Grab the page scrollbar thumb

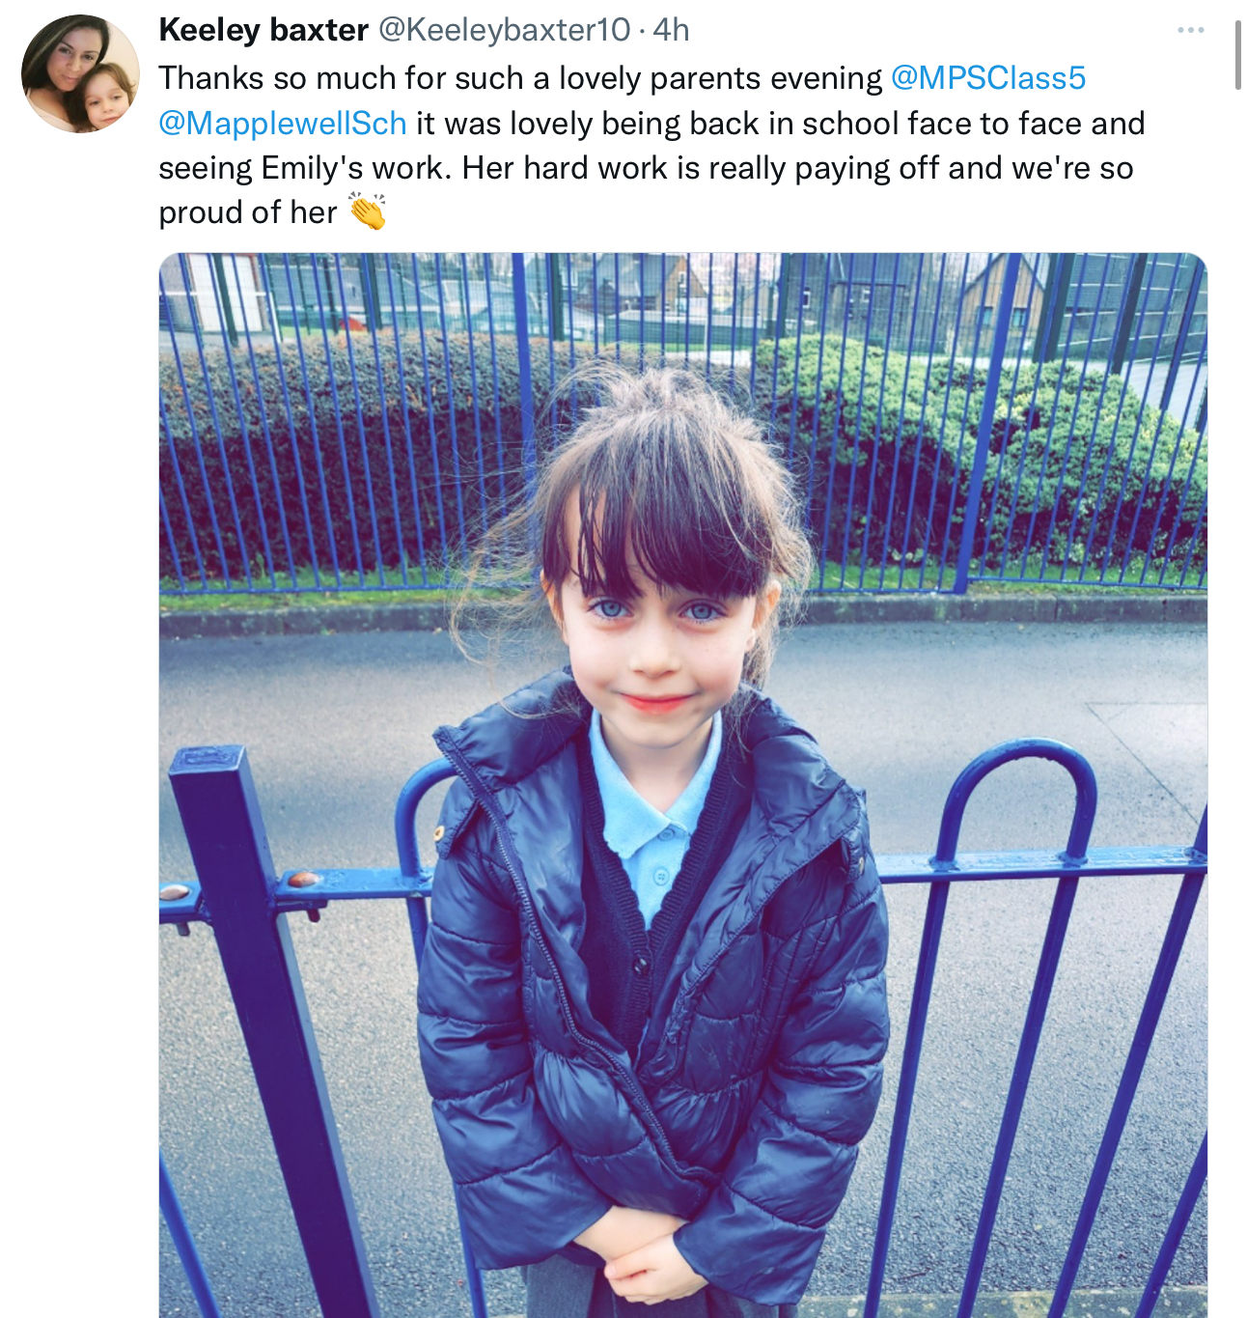(1237, 56)
